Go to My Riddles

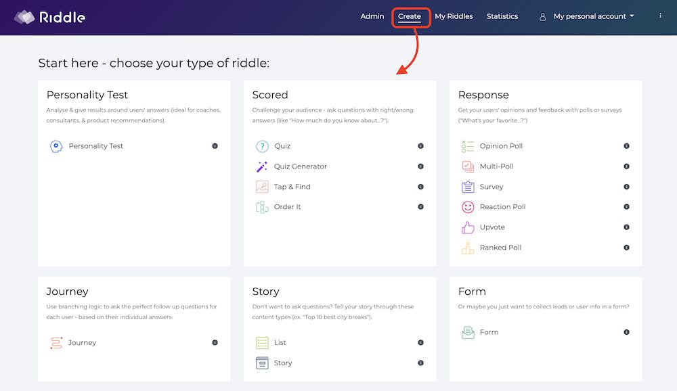[454, 16]
